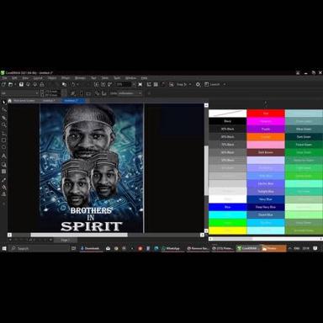This screenshot has width=323, height=323.
Task: Set page orientation to Portrait
Action: coord(82,93)
